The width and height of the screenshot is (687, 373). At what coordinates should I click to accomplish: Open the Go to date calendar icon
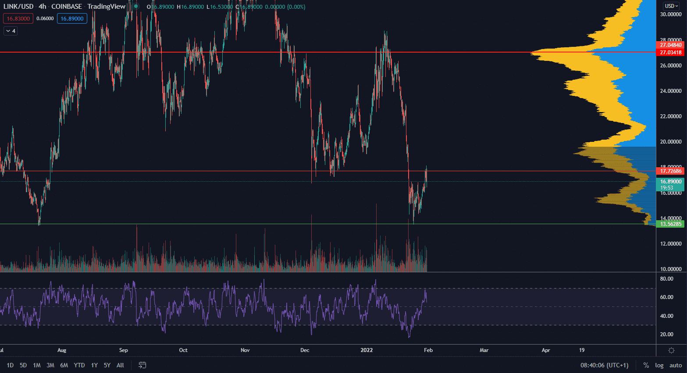click(142, 365)
